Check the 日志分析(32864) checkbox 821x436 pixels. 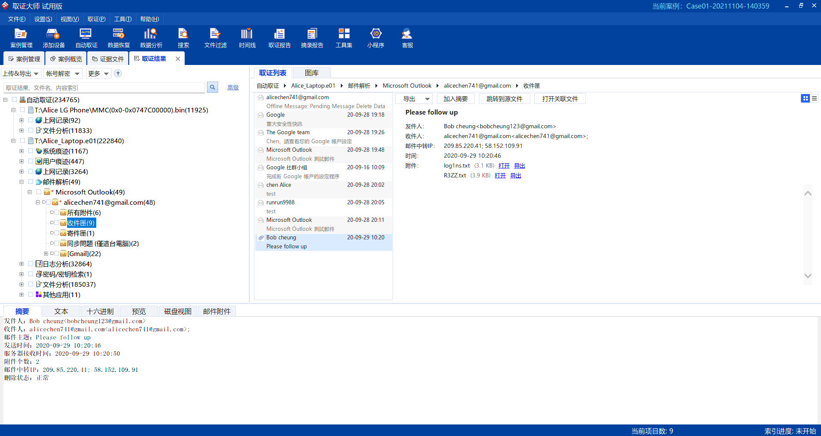(x=30, y=264)
